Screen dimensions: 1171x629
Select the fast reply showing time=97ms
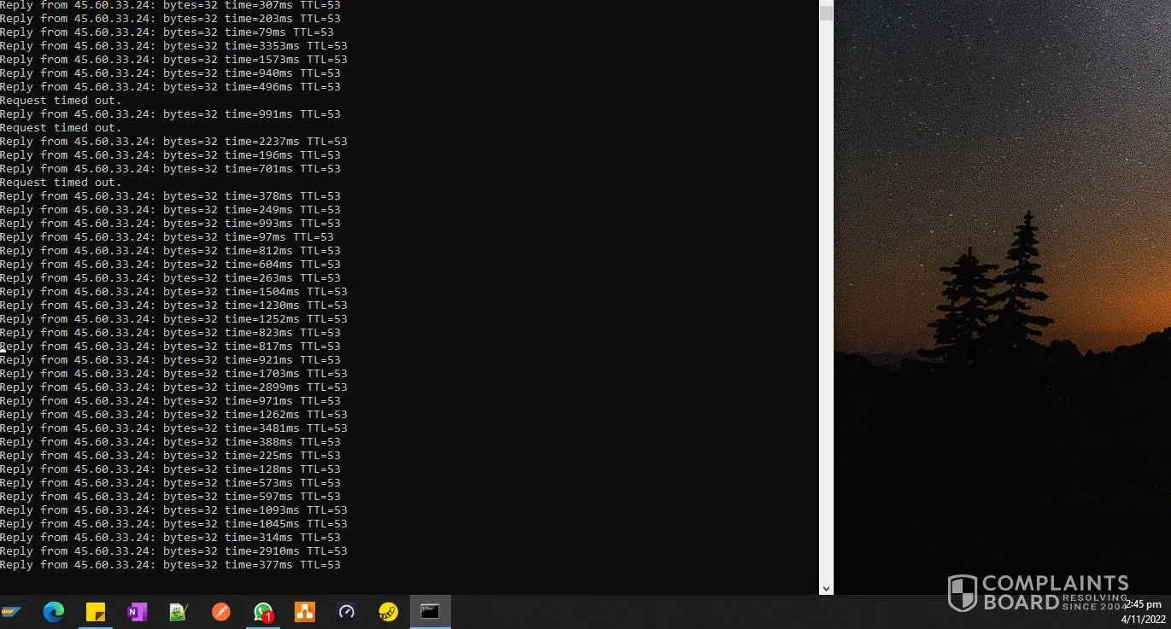(167, 237)
